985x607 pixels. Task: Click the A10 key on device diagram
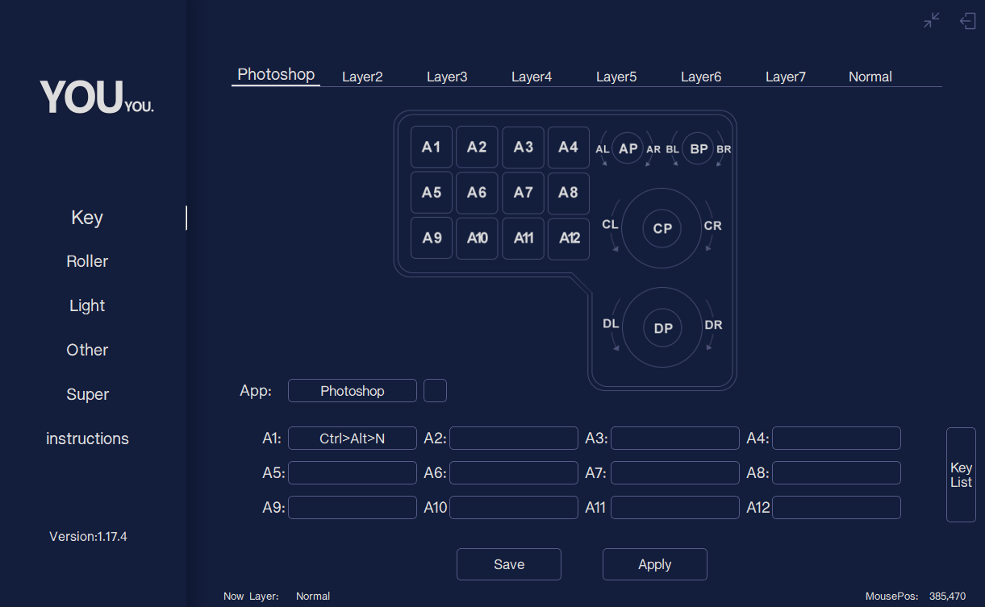tap(477, 238)
